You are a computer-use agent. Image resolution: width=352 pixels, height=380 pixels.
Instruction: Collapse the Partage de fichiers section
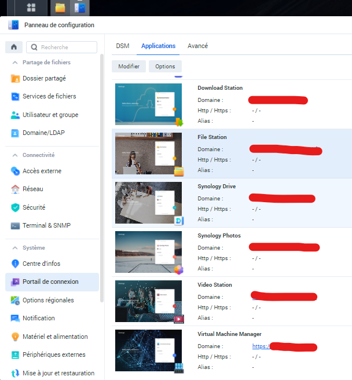(x=14, y=63)
